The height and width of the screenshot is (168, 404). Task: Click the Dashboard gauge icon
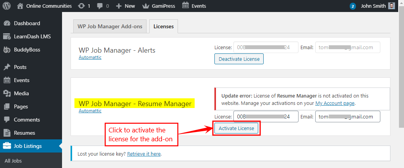7,23
